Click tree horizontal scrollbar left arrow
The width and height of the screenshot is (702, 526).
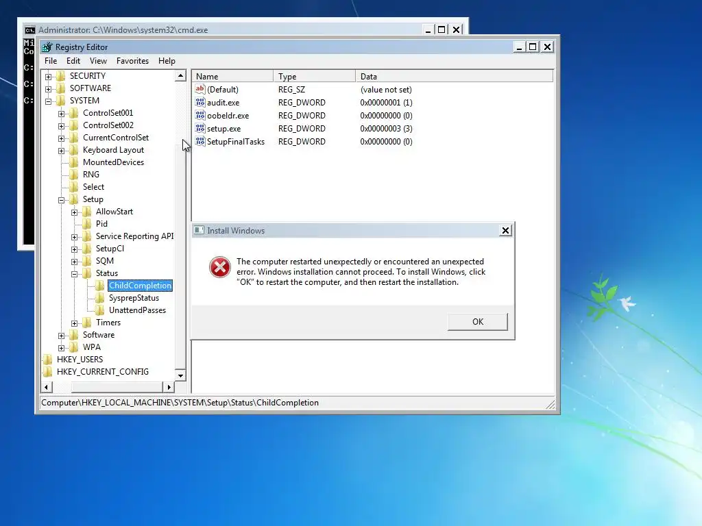(x=47, y=387)
